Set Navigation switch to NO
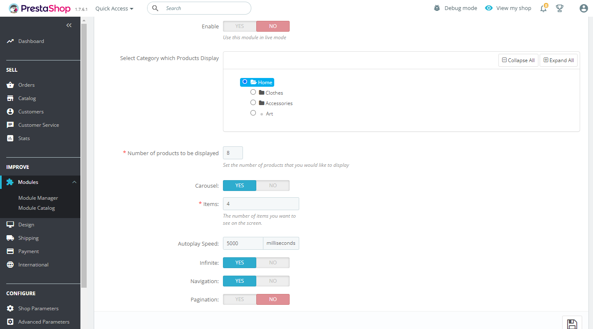593x329 pixels. (x=273, y=281)
